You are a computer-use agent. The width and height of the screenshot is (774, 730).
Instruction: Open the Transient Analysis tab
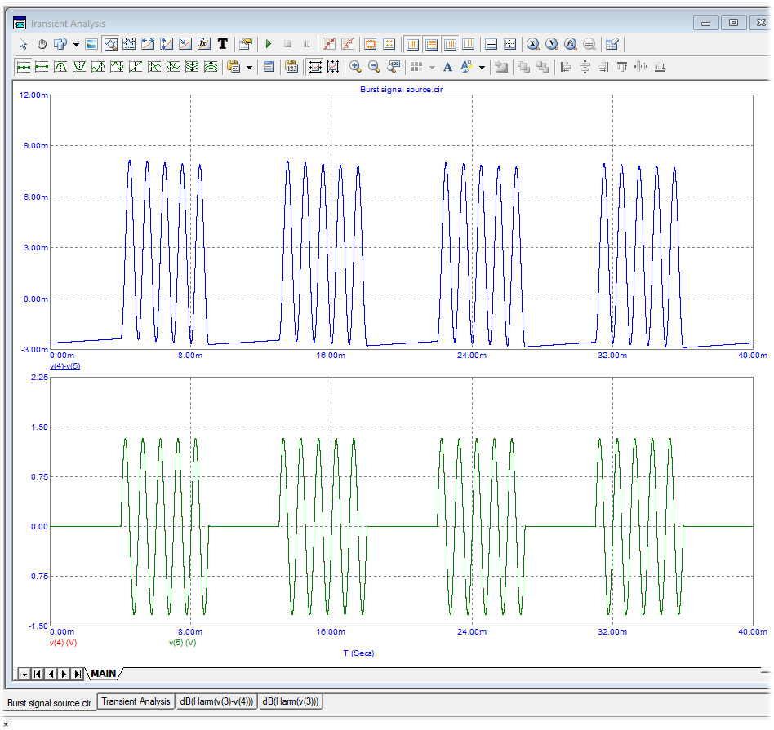(136, 701)
